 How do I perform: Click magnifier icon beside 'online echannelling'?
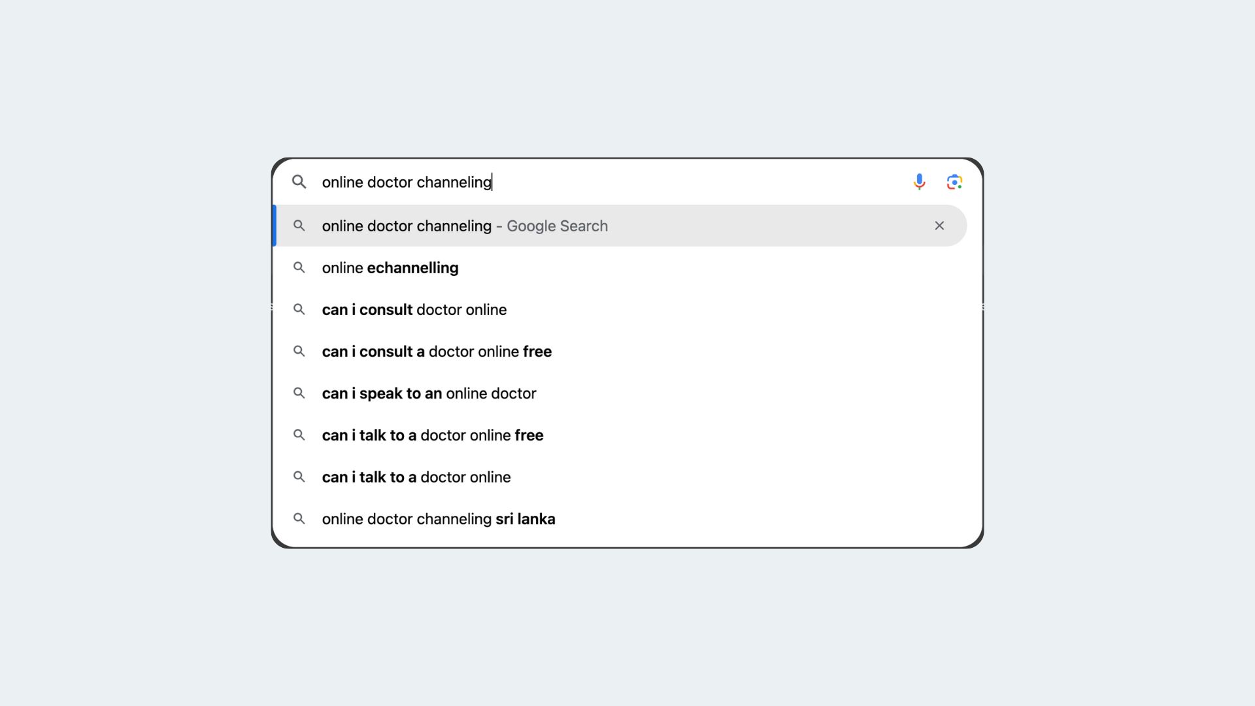pos(299,267)
